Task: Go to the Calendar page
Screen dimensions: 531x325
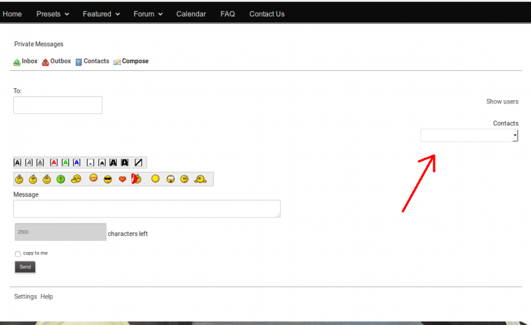Action: [x=191, y=14]
